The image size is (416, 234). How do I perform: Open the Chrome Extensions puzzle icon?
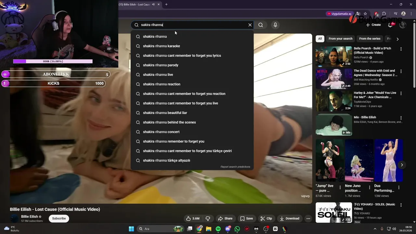click(384, 14)
